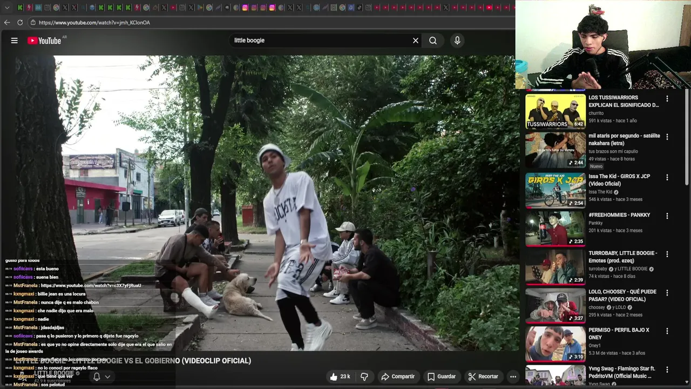
Task: Click chat message 'billie jean es una locura'
Action: [62, 294]
